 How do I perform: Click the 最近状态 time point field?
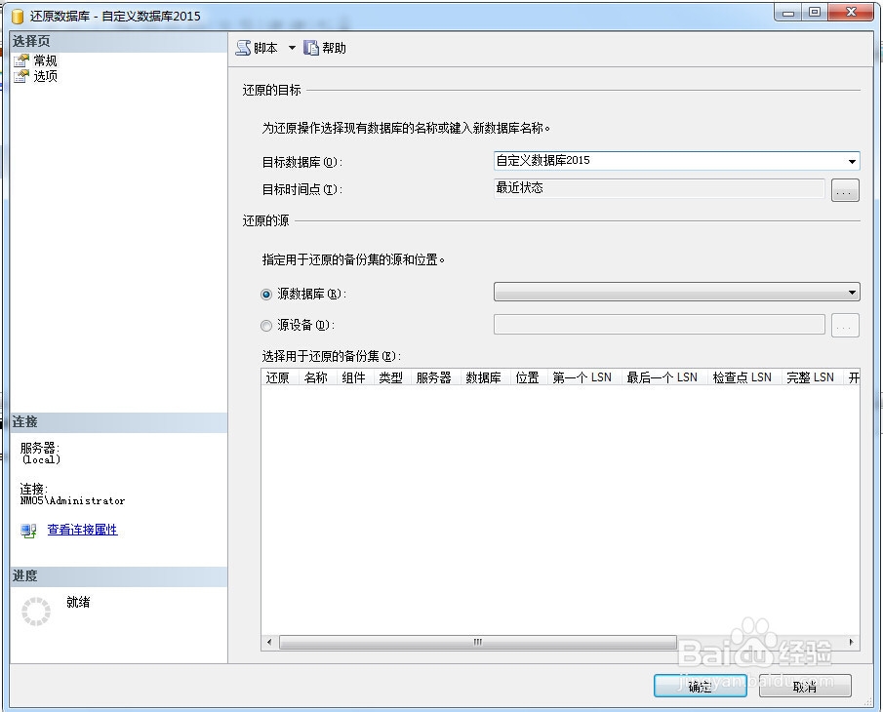(x=659, y=188)
